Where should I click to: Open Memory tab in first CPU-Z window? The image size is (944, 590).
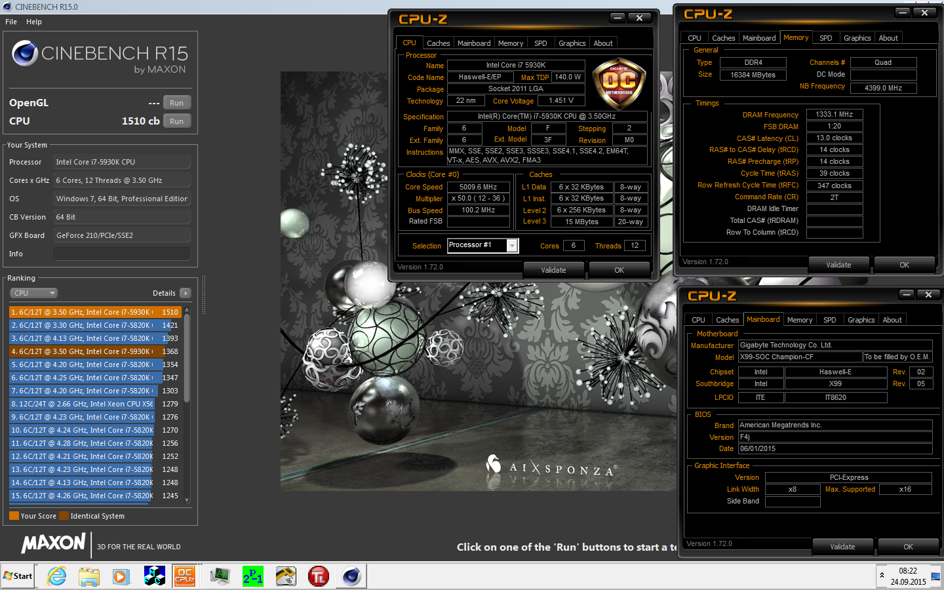coord(511,43)
